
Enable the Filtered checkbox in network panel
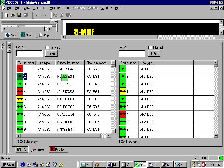tap(150, 47)
